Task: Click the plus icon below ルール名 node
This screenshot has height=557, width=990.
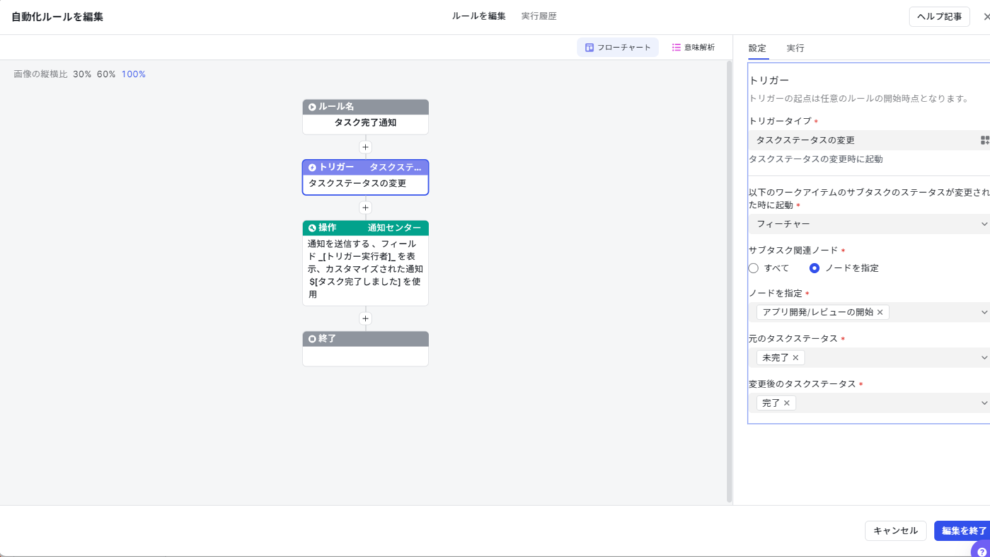Action: [365, 147]
